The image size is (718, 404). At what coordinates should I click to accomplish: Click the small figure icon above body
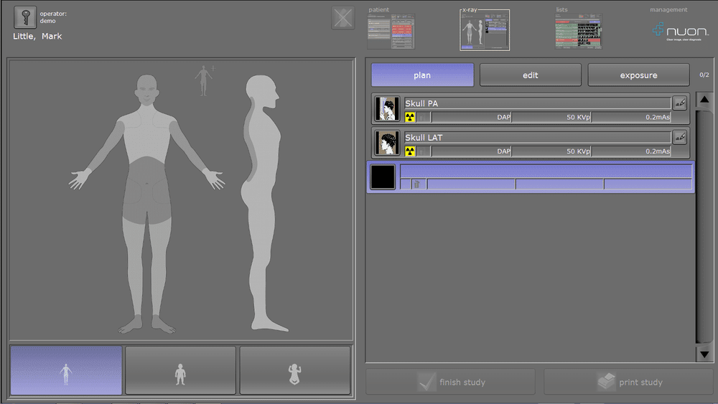click(204, 80)
